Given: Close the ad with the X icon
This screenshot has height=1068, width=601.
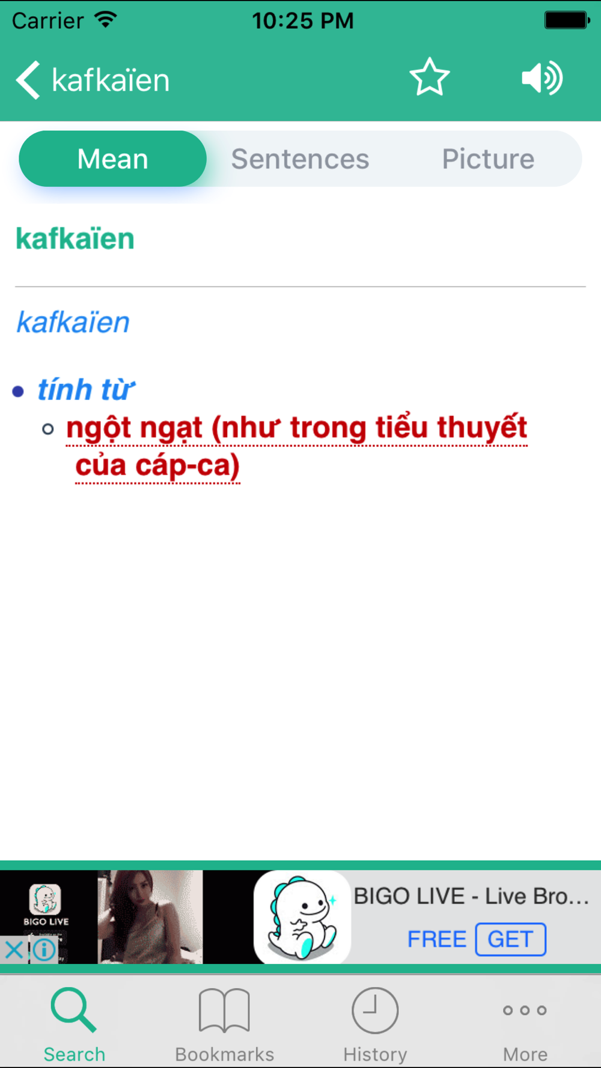Looking at the screenshot, I should [13, 950].
